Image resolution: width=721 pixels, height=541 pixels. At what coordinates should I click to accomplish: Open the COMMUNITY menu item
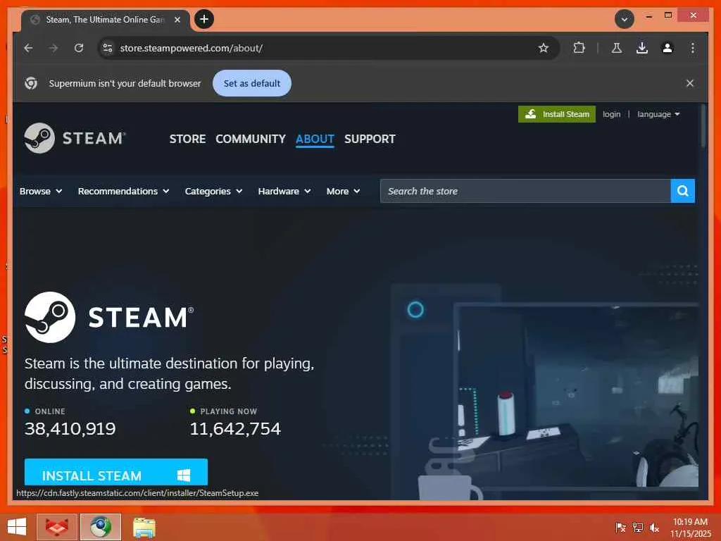pos(251,139)
